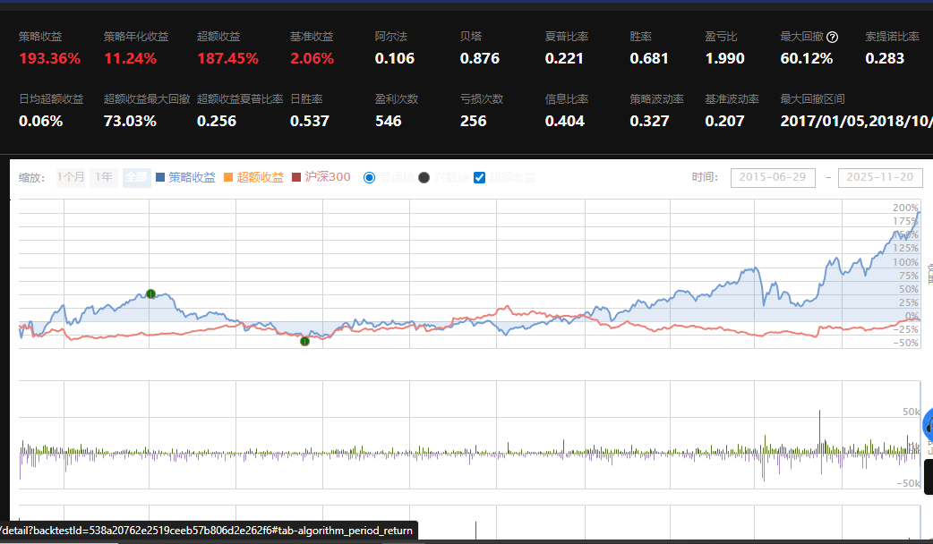Set zoom range to 全部
Screen dimensions: 933x544
pyautogui.click(x=136, y=177)
